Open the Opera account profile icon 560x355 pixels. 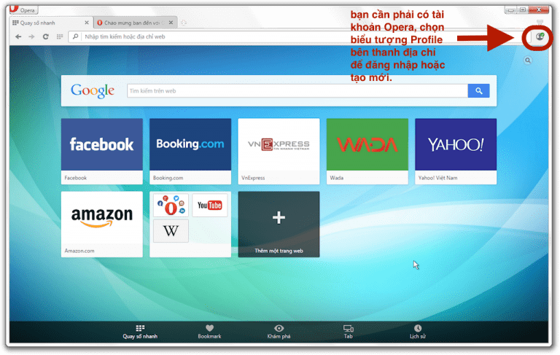pos(540,36)
